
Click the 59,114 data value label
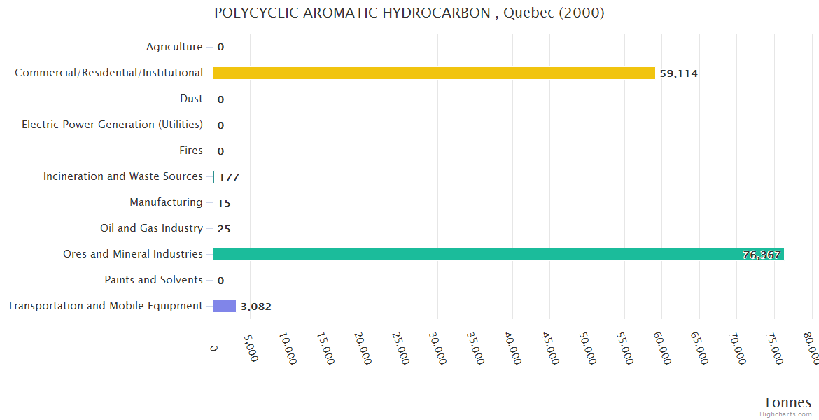click(x=678, y=73)
